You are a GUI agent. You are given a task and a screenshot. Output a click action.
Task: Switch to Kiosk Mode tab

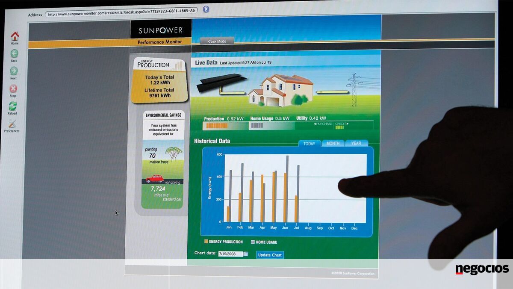tap(217, 41)
